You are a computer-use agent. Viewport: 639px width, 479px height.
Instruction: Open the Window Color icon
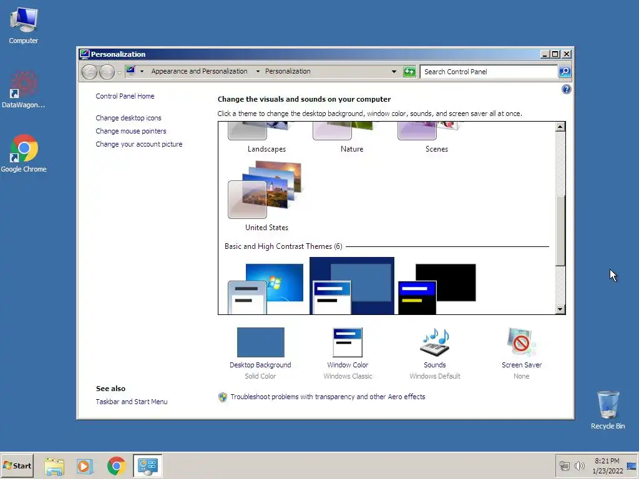click(348, 342)
